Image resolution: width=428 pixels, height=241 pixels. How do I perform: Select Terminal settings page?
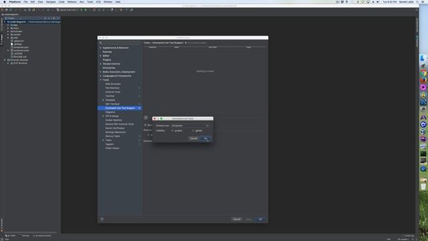[x=110, y=96]
